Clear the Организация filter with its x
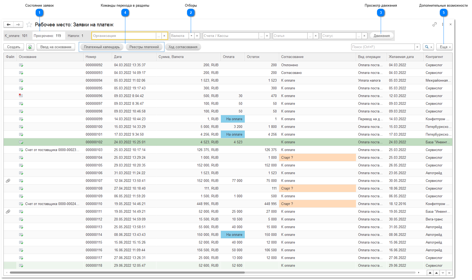Screen dimensions: 472x280 tap(164, 36)
